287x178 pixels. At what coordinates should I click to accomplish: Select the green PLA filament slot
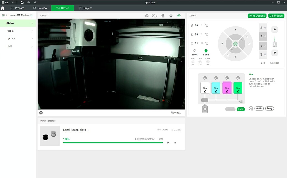(x=238, y=88)
